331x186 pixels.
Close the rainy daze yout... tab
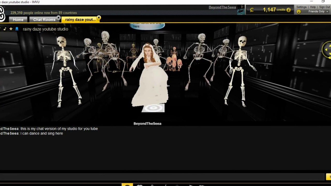[99, 18]
